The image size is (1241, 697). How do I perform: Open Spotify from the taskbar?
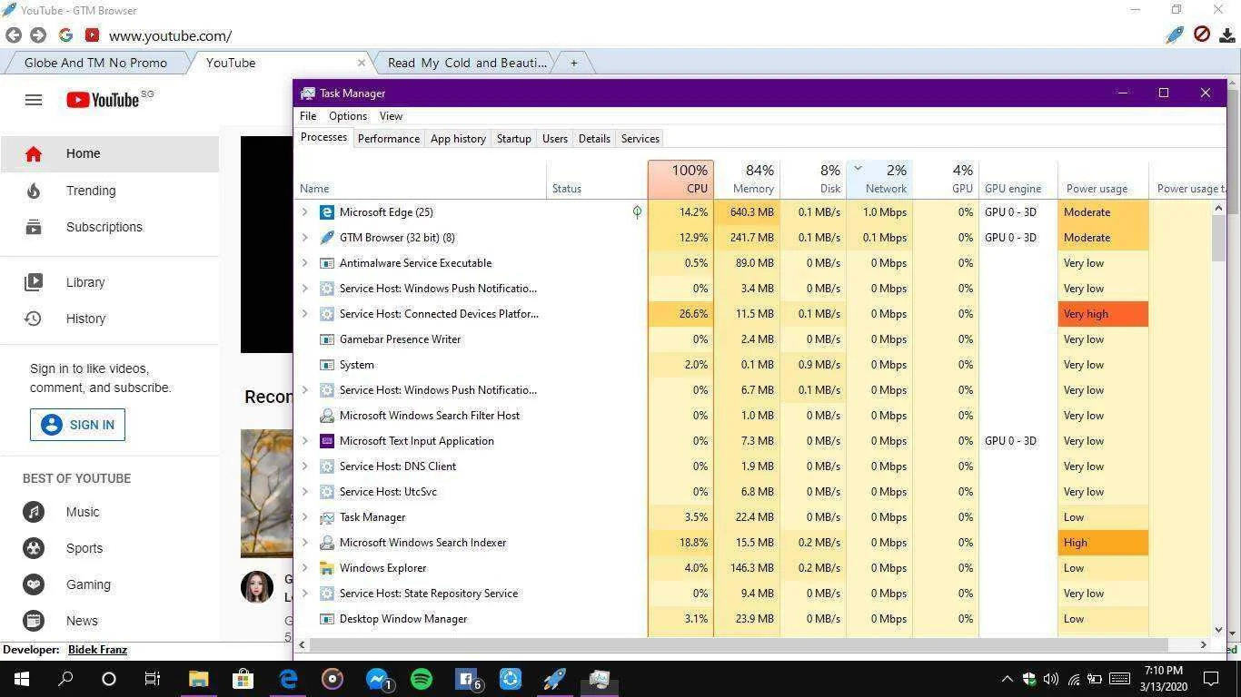(421, 679)
